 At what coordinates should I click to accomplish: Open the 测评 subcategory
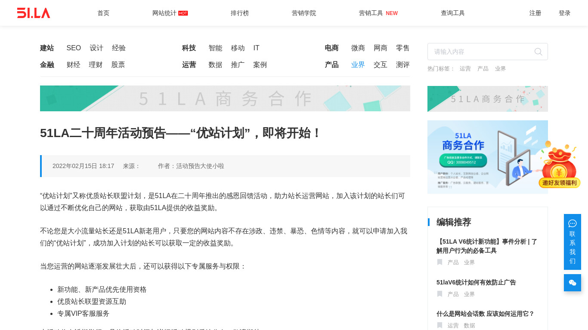click(x=403, y=65)
